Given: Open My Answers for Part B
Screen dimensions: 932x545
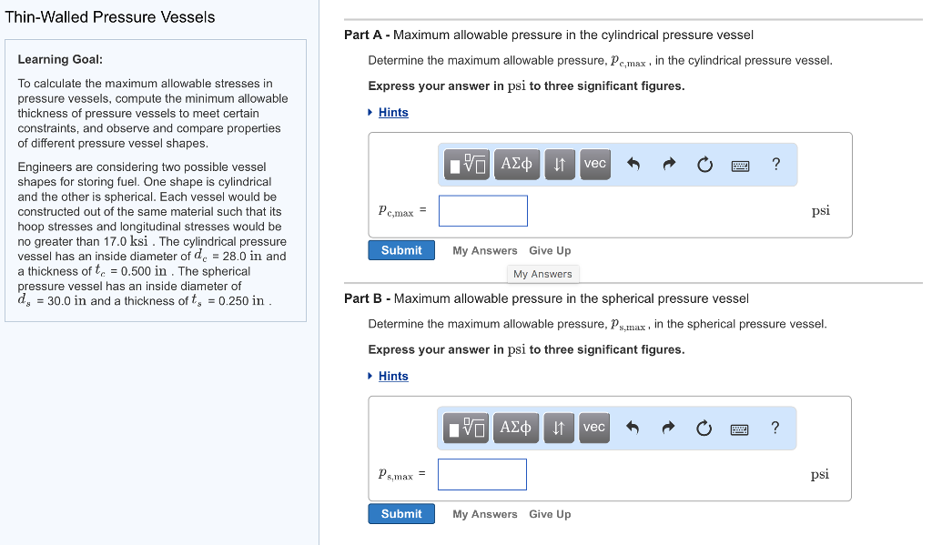Looking at the screenshot, I should [x=484, y=514].
